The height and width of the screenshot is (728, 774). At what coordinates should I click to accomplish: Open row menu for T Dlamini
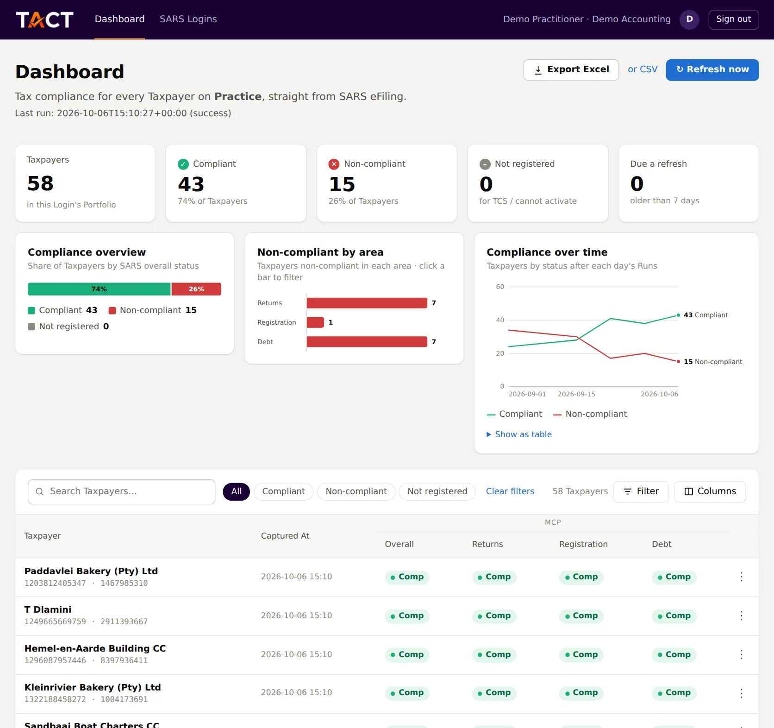(741, 615)
